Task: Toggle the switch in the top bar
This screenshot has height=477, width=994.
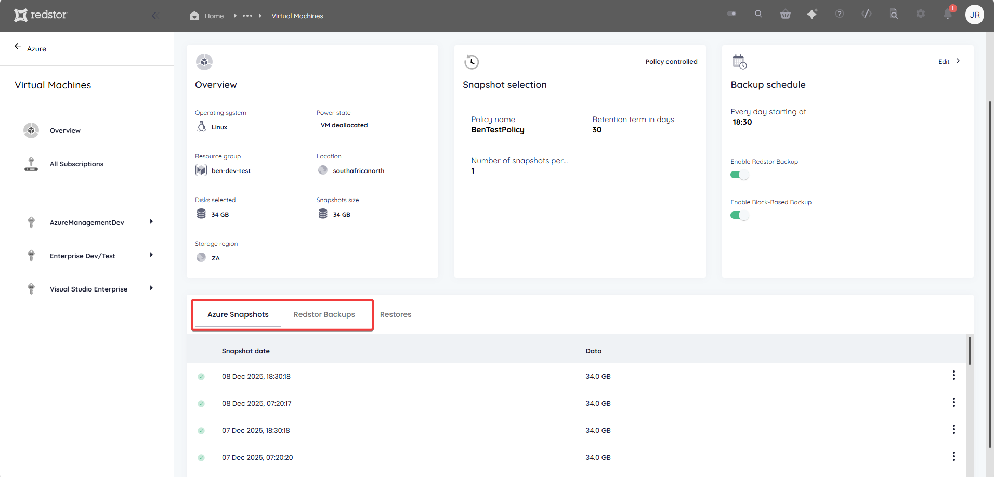Action: click(731, 14)
